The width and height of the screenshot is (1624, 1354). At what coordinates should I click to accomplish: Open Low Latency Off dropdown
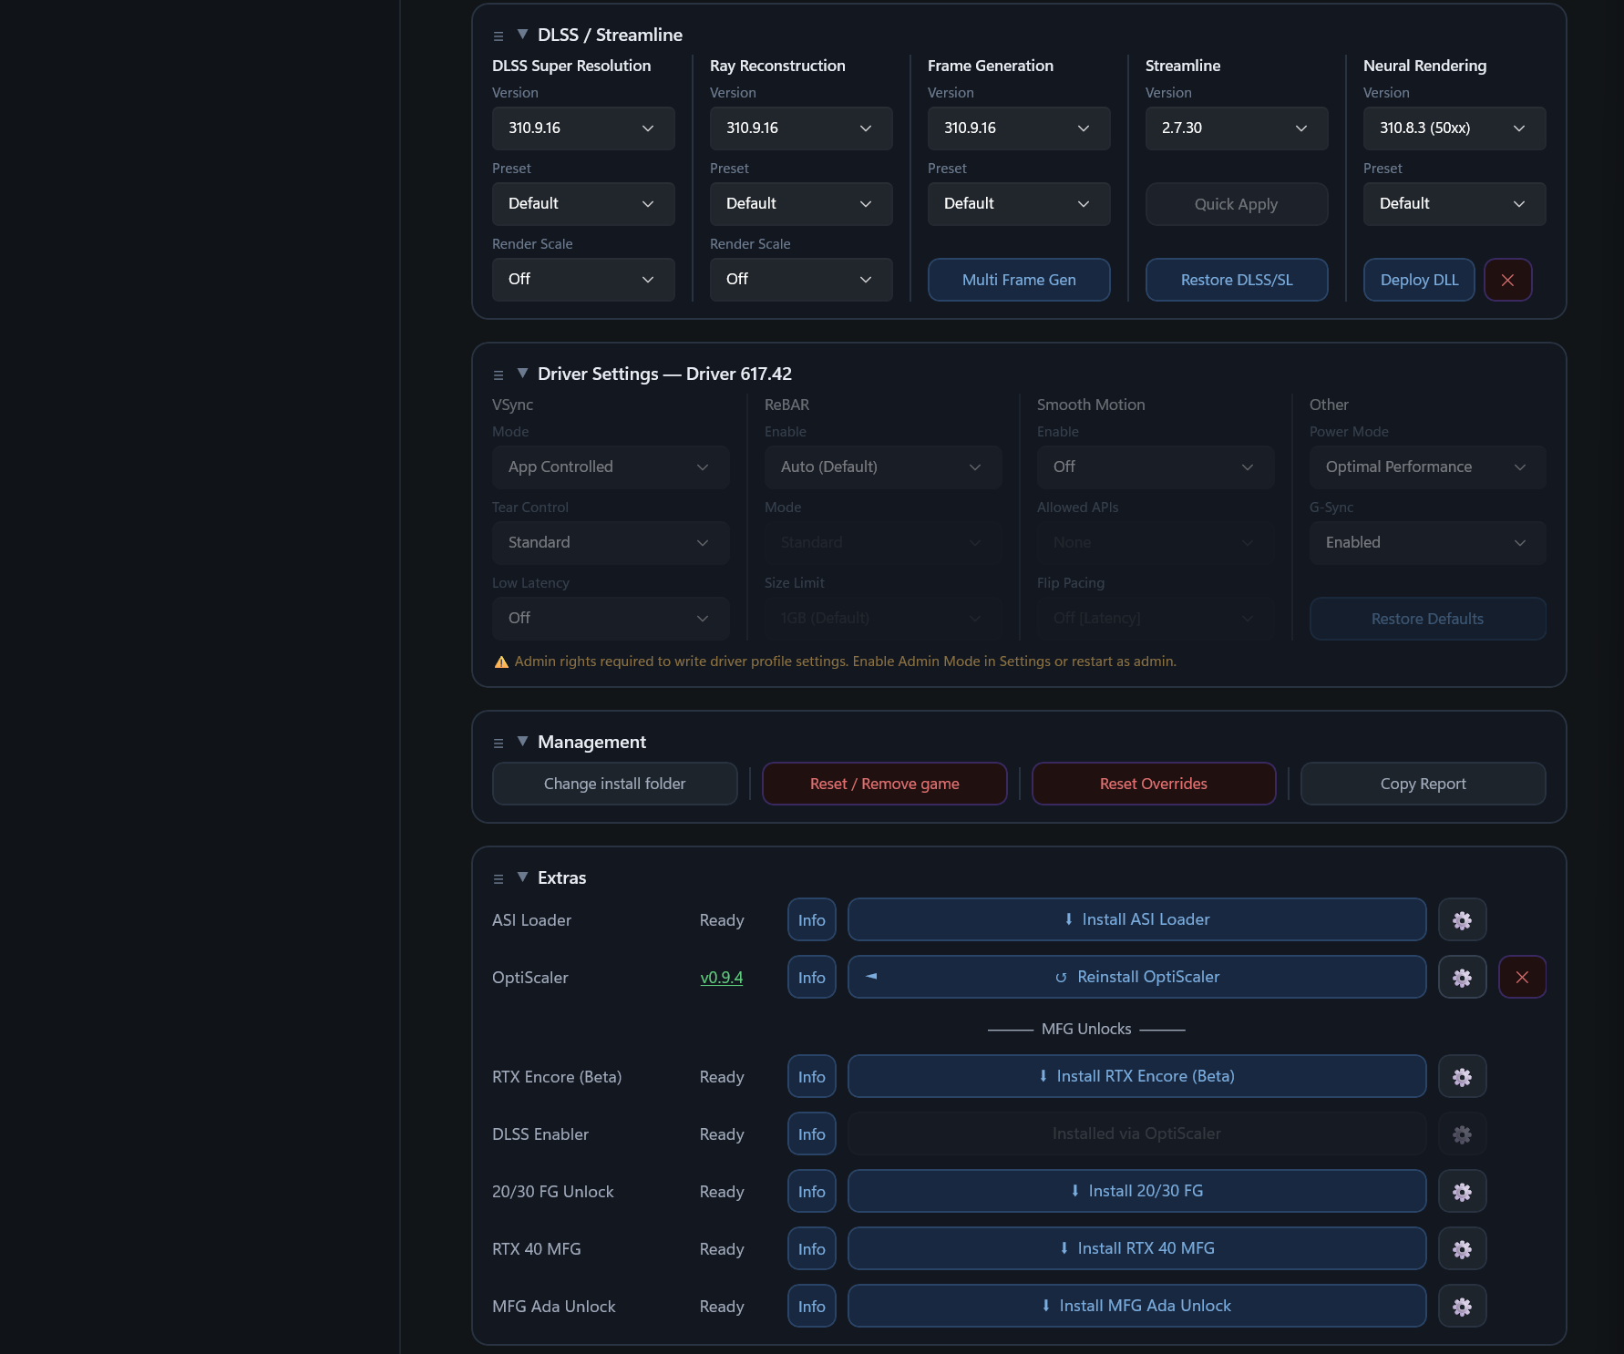tap(611, 619)
